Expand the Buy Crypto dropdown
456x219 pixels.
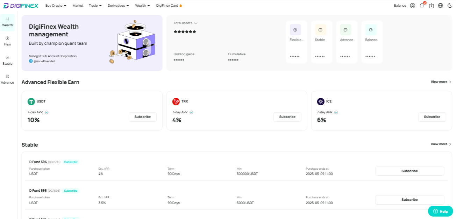(56, 6)
